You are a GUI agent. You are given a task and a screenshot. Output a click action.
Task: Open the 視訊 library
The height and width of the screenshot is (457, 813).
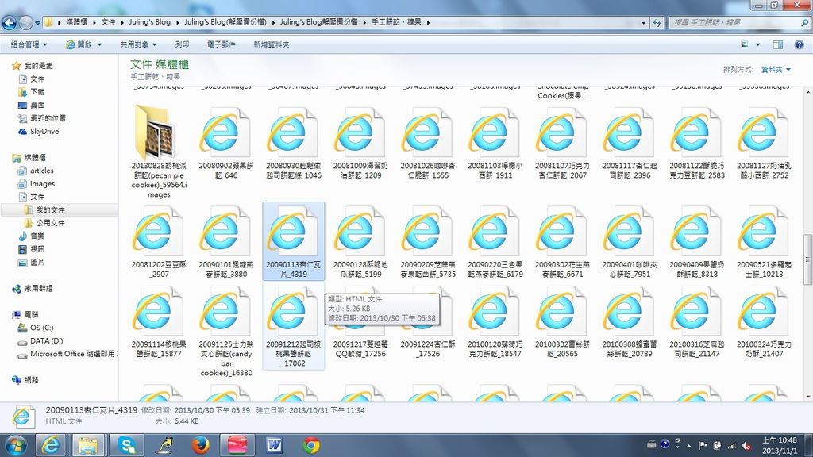point(37,249)
